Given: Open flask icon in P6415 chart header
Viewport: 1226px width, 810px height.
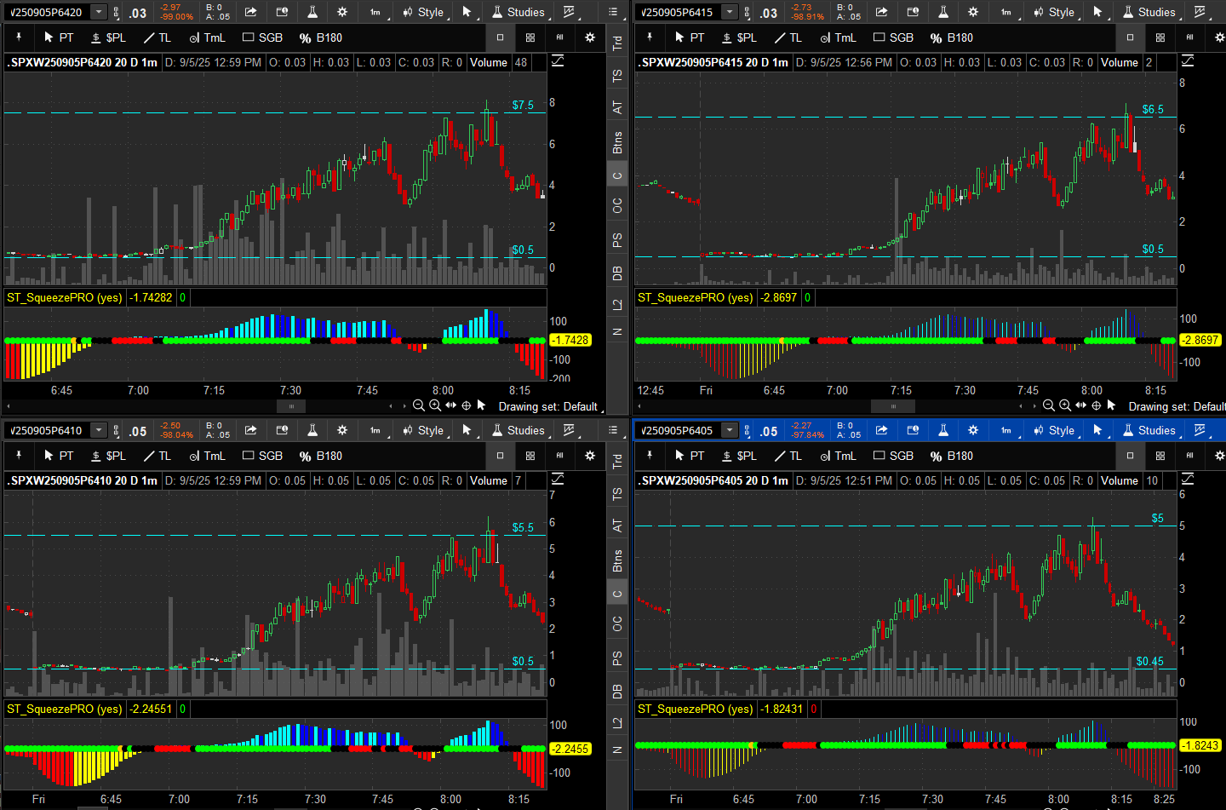Looking at the screenshot, I should point(943,12).
